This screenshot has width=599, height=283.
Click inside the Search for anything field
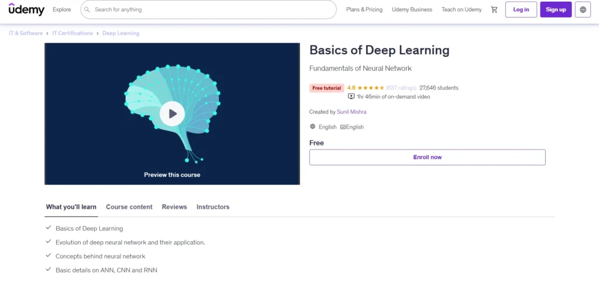(x=211, y=9)
